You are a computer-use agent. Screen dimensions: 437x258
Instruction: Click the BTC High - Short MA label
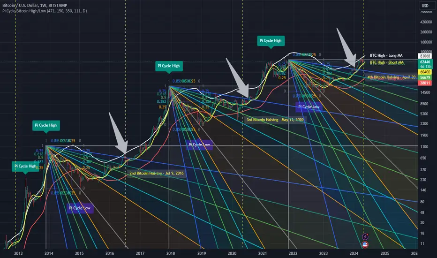pos(386,62)
